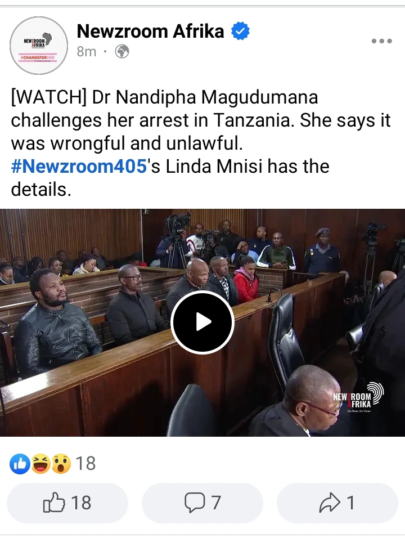Click the blue verified badge
405x538 pixels.
240,31
